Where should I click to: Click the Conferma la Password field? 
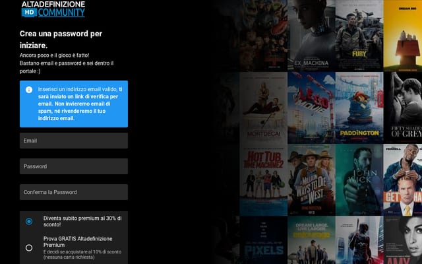click(x=74, y=192)
